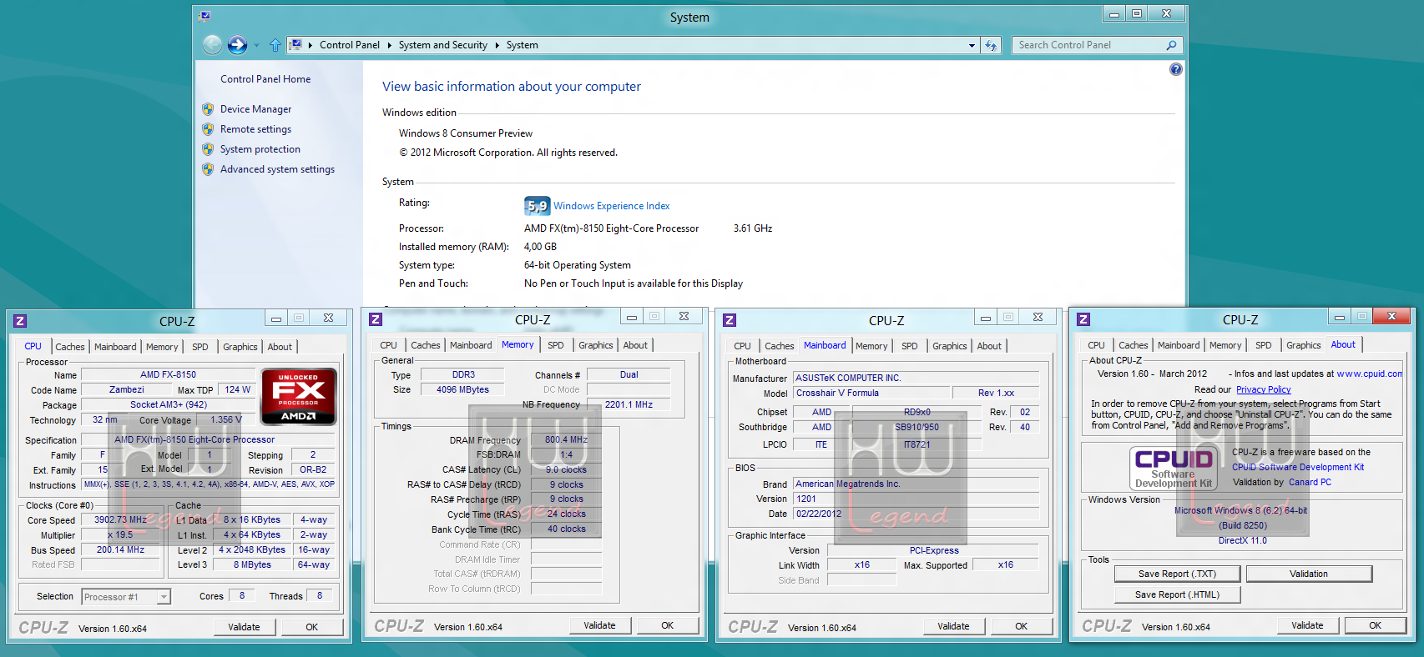Minimize the CPU-Z Memory window
1424x657 pixels.
pyautogui.click(x=632, y=317)
